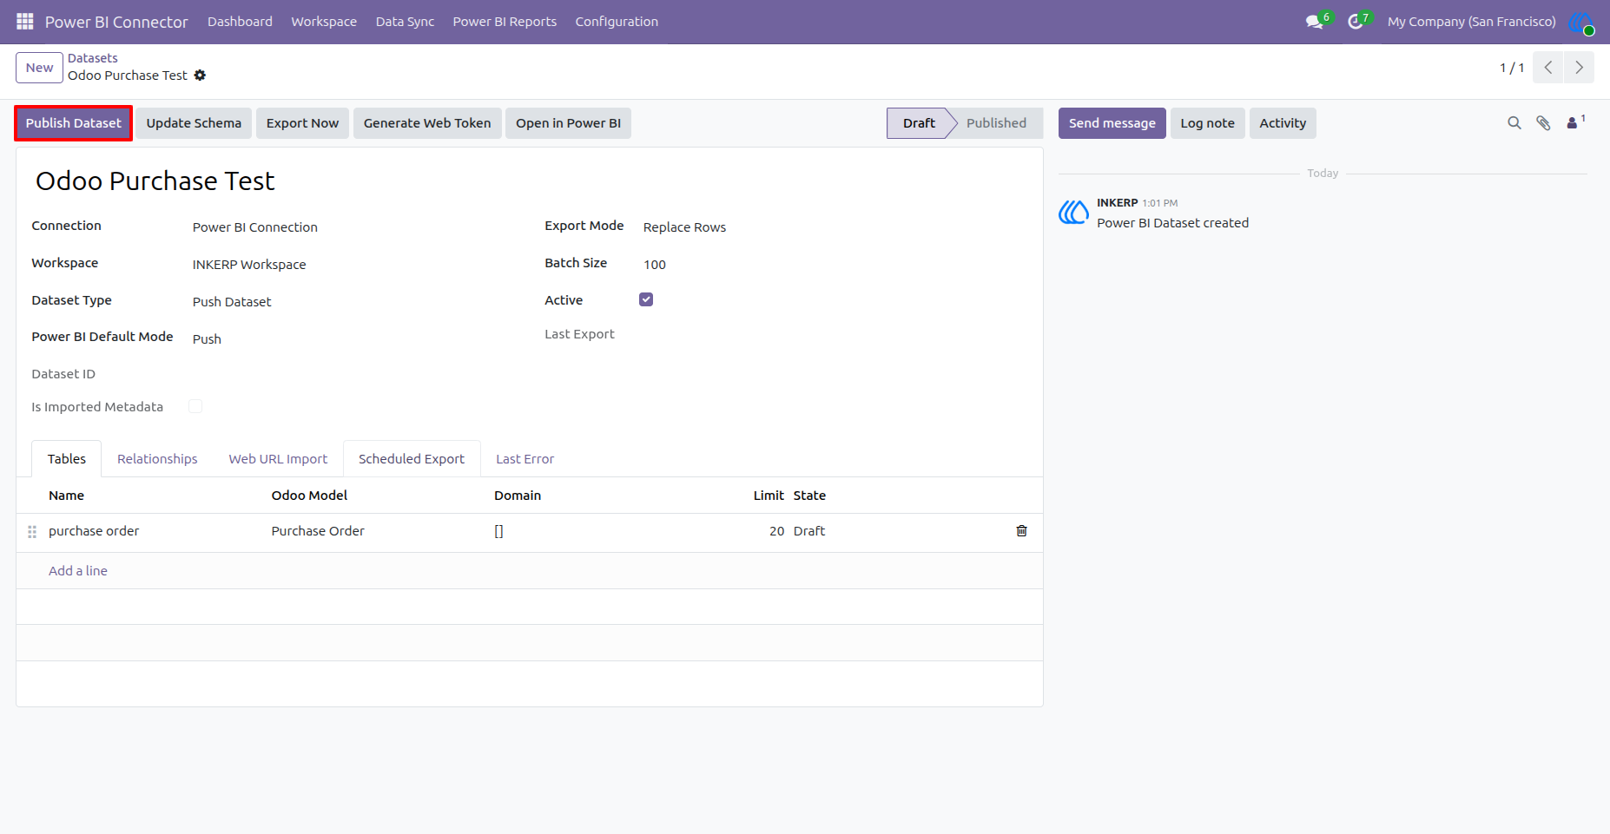Switch to the Web URL Import tab

pyautogui.click(x=278, y=459)
